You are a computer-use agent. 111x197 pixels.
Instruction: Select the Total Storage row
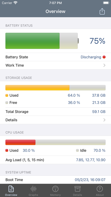click(55, 112)
